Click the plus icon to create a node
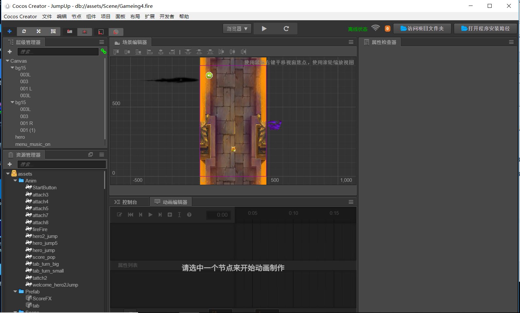Image resolution: width=520 pixels, height=313 pixels. coord(10,52)
